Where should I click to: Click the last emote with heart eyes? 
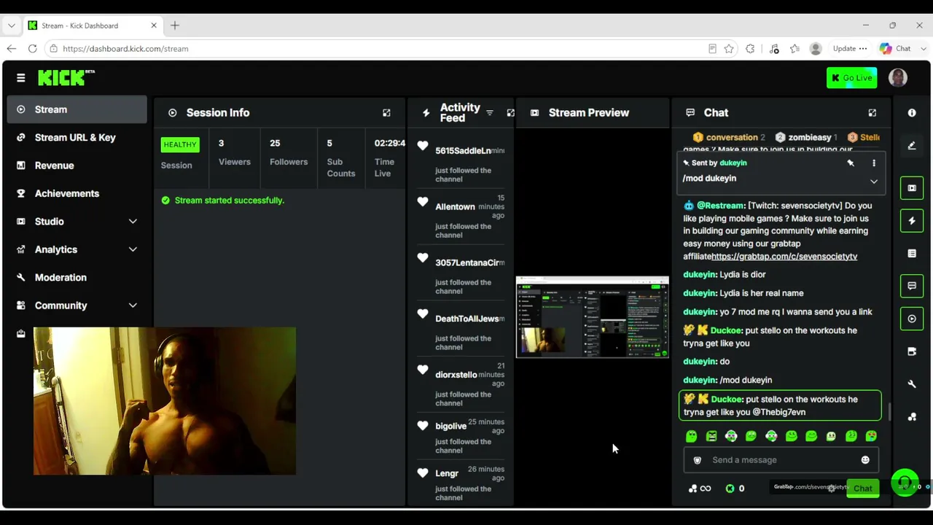[x=871, y=436]
